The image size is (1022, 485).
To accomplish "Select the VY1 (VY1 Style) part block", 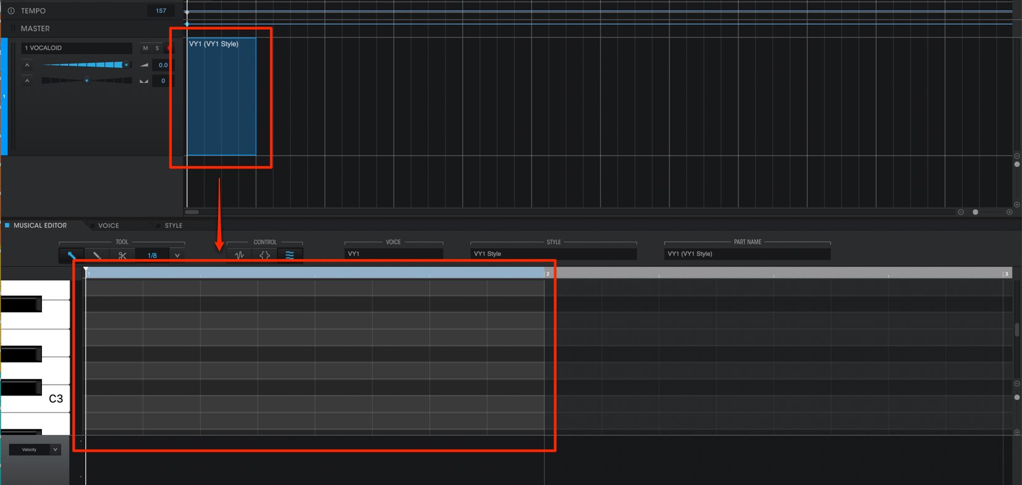I will coord(221,96).
